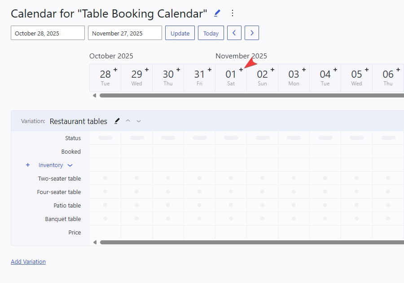The height and width of the screenshot is (283, 404).
Task: Click the horizontal scrollbar below the date headers
Action: pyautogui.click(x=251, y=95)
